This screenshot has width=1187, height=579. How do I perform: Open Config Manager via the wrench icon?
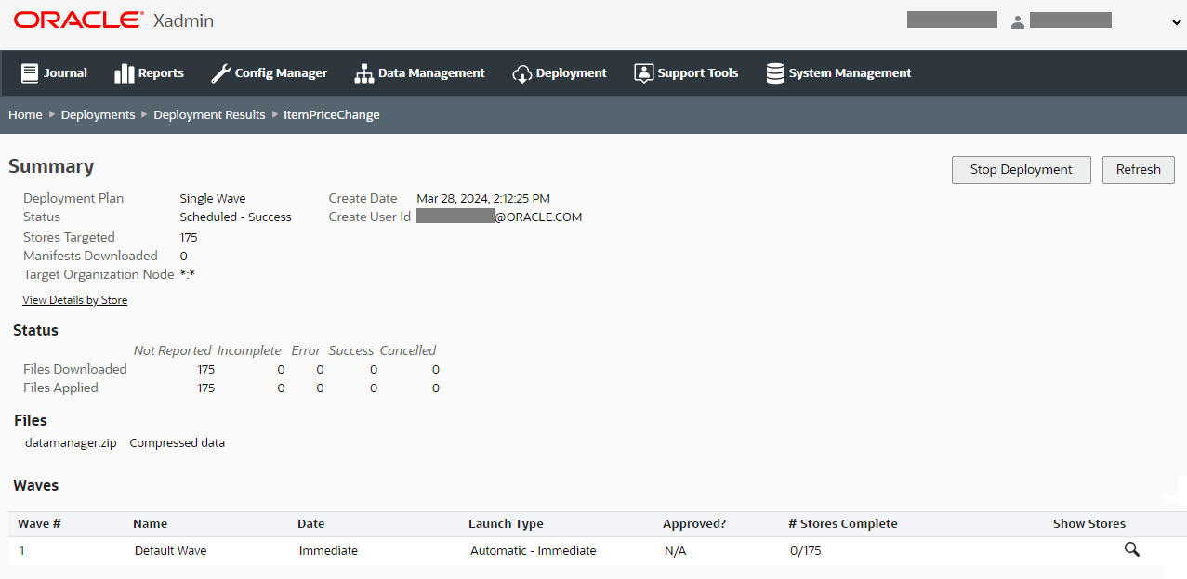[220, 72]
